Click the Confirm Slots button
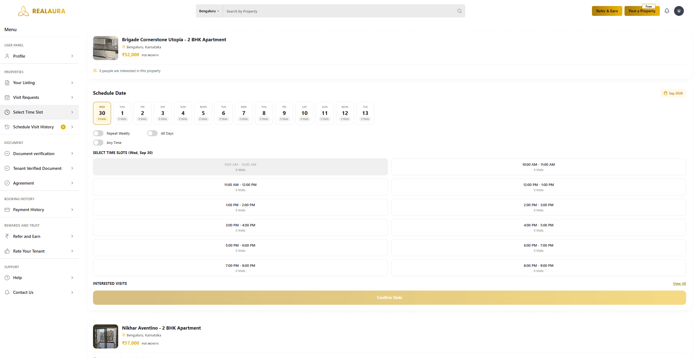 pyautogui.click(x=389, y=298)
